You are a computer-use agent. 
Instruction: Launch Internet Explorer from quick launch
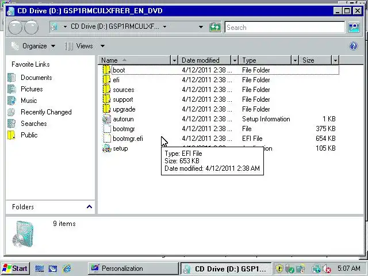coord(67,269)
